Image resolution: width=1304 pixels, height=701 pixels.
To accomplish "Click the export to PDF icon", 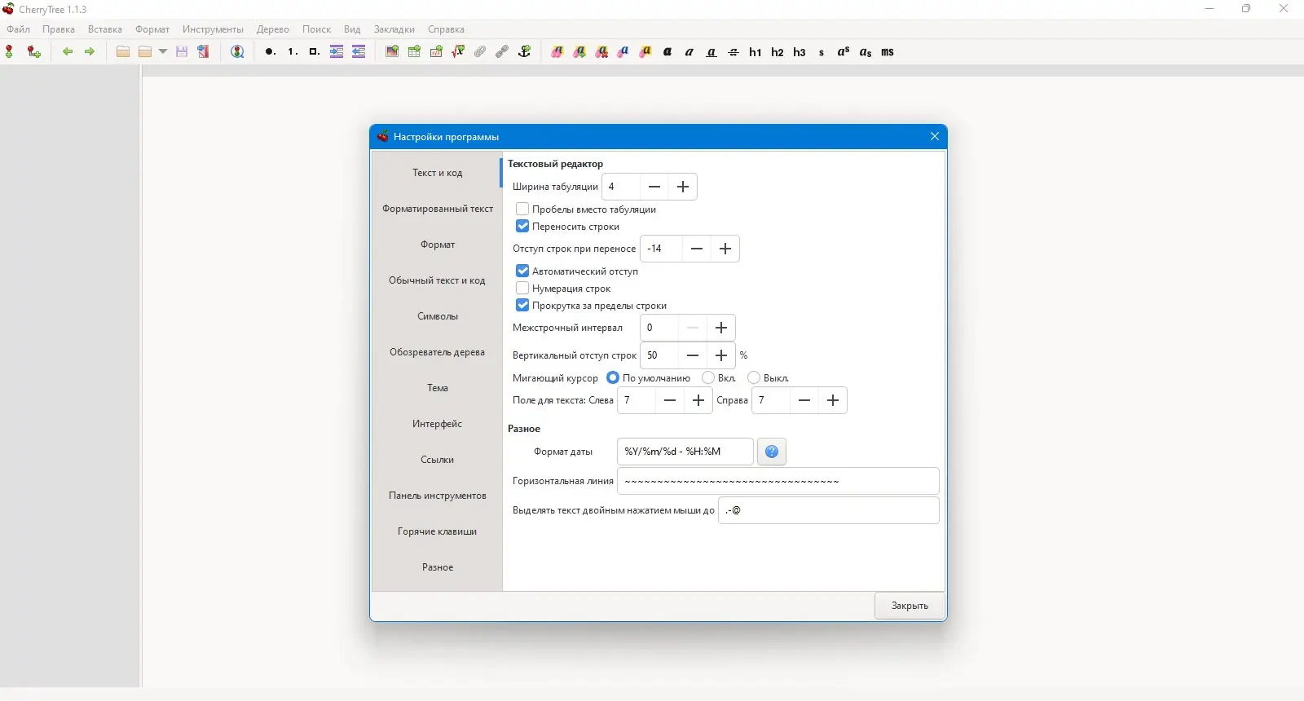I will (204, 52).
